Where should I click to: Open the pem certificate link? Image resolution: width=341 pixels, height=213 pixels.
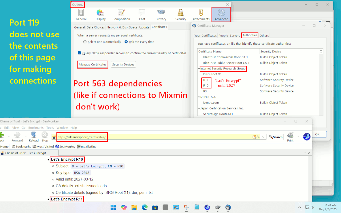[x=143, y=192]
